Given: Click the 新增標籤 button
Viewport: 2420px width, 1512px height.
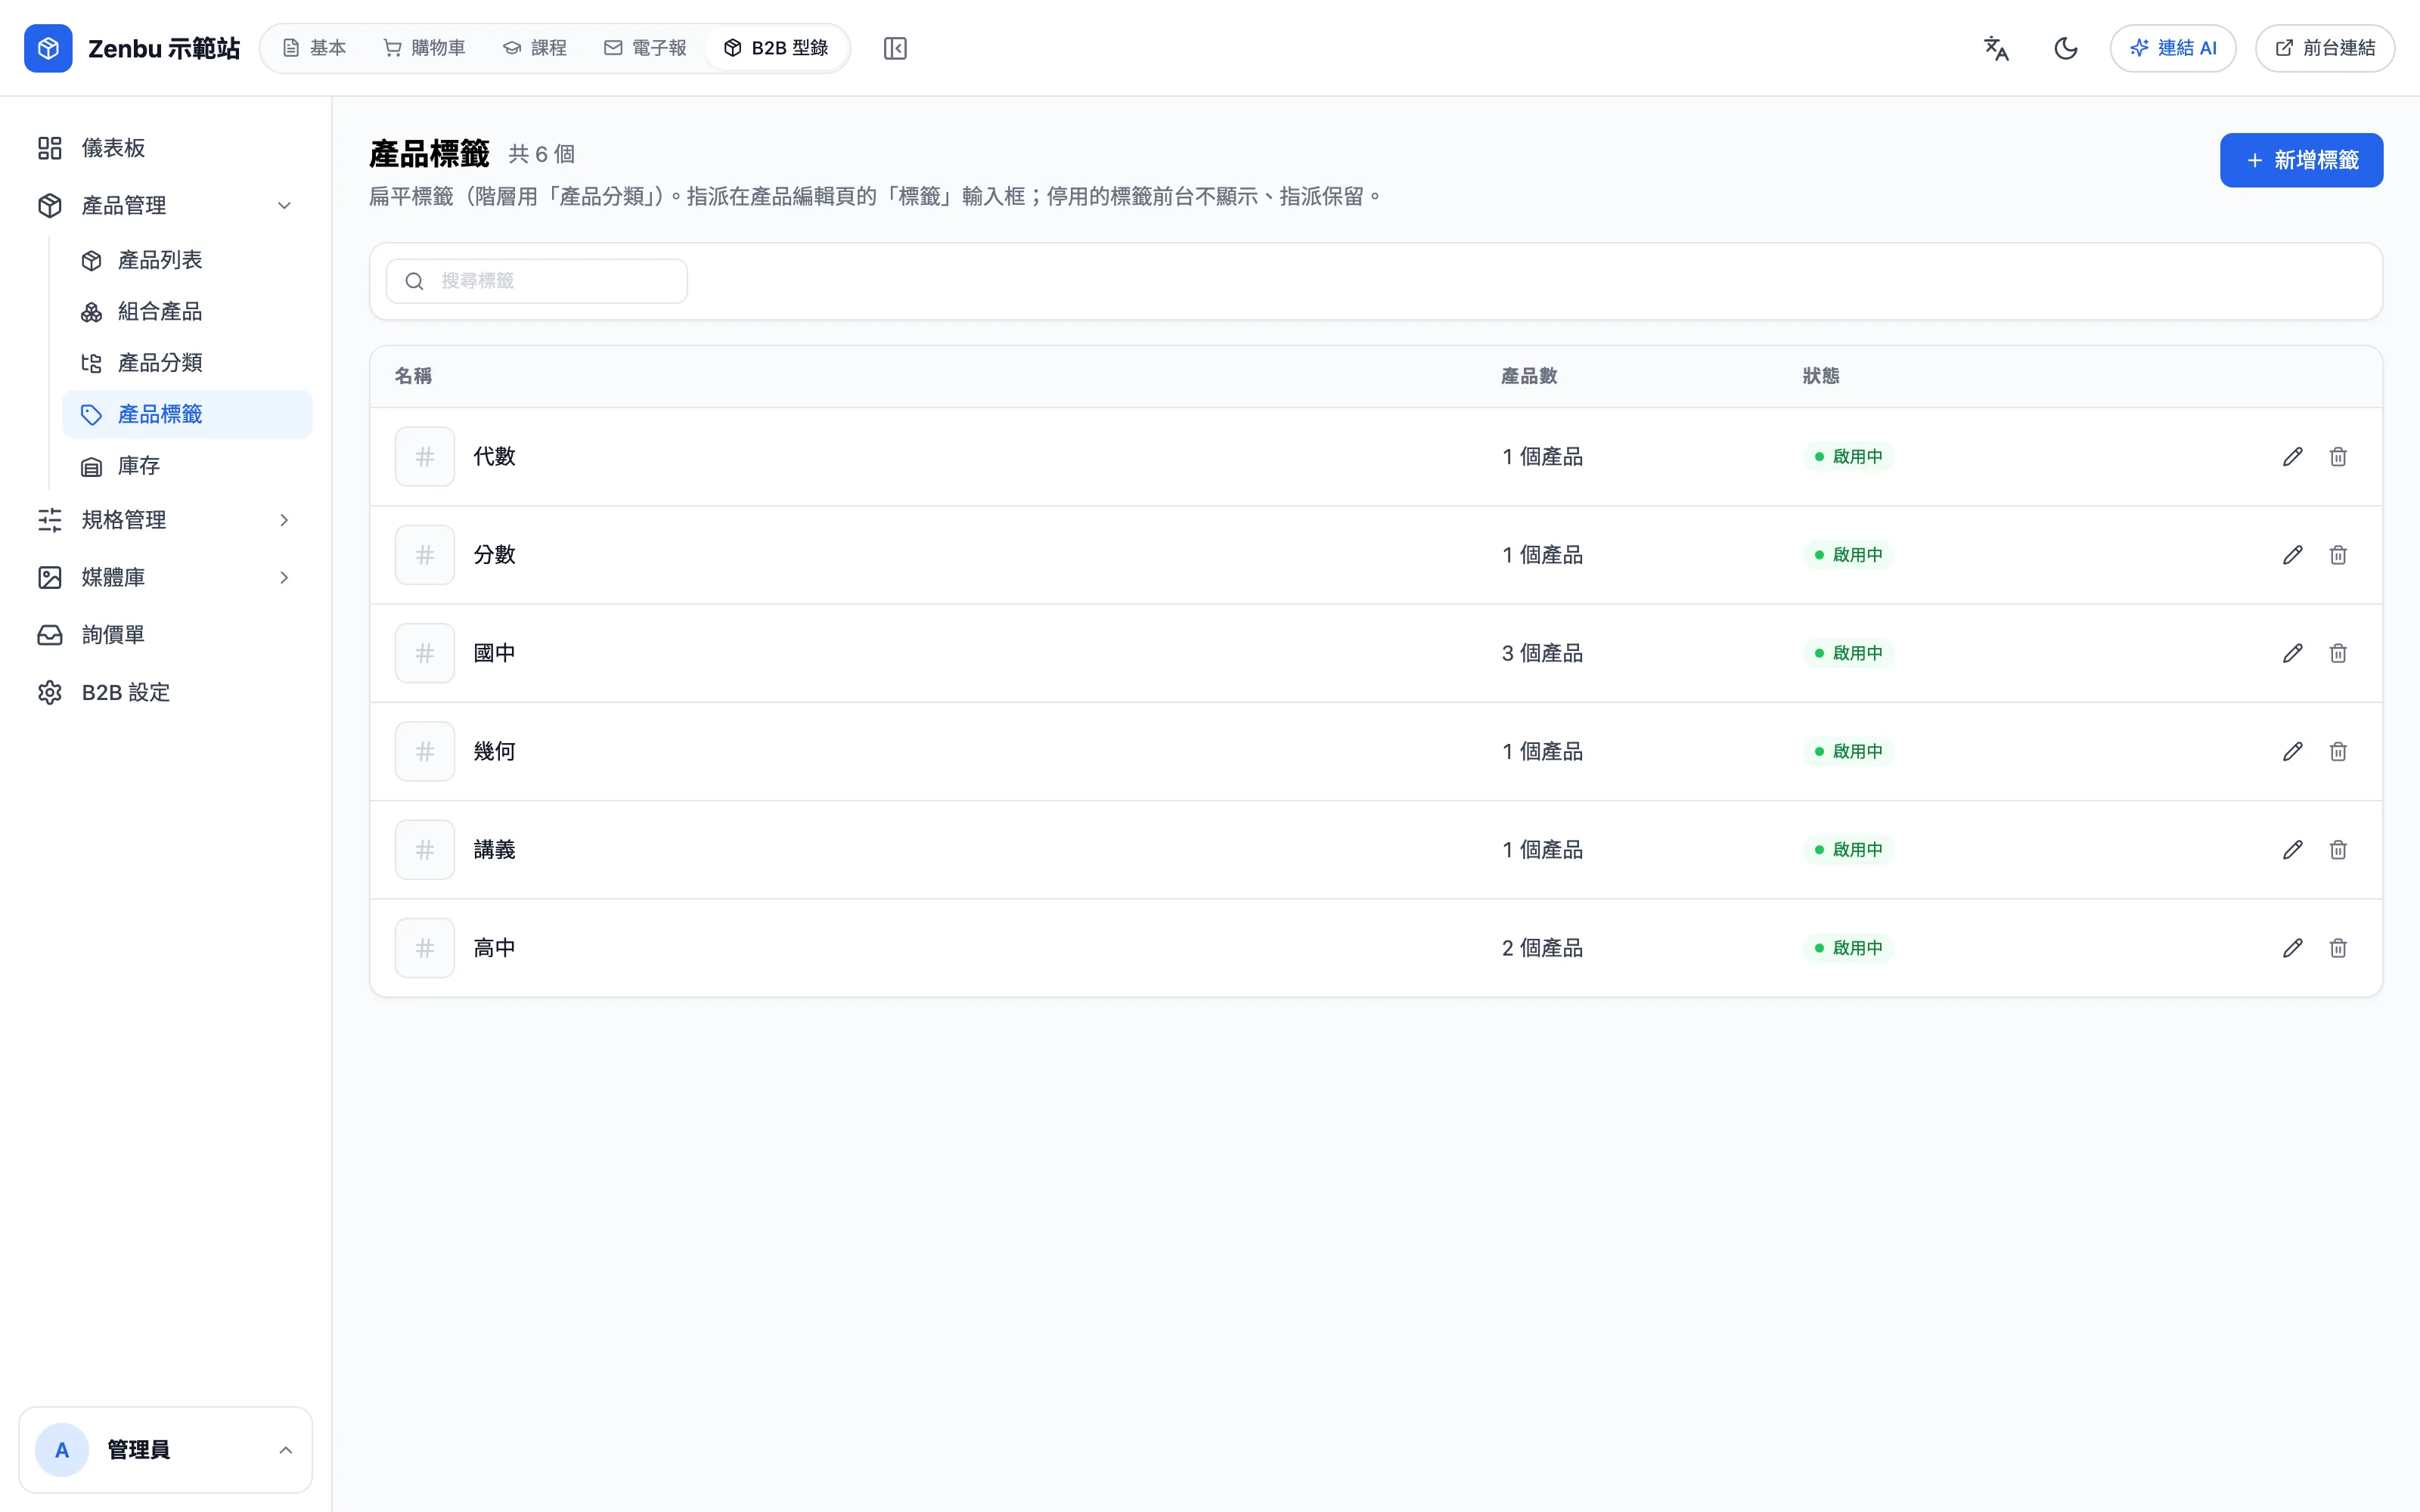Looking at the screenshot, I should click(2301, 160).
